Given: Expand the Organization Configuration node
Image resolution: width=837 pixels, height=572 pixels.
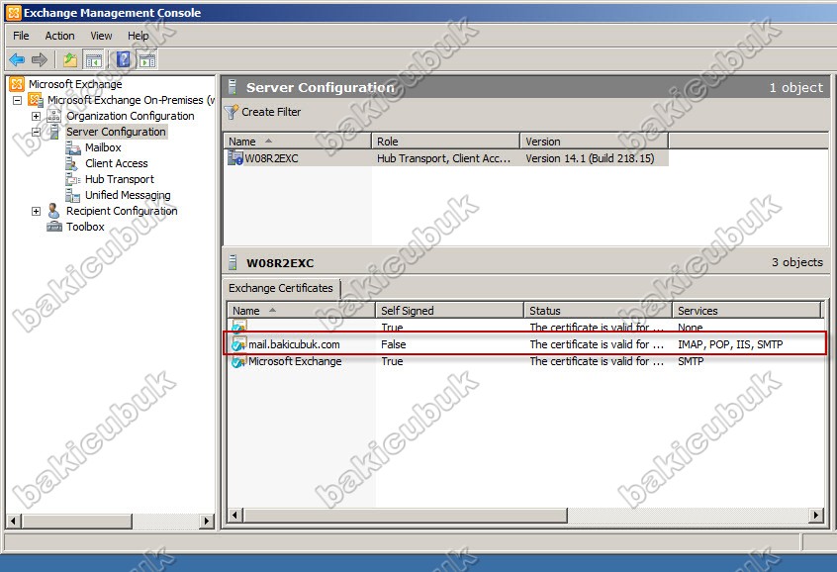Looking at the screenshot, I should coord(36,116).
